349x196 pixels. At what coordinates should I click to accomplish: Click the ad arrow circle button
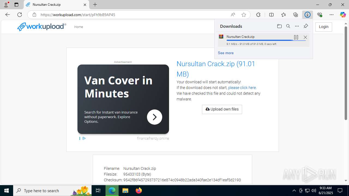[x=155, y=117]
